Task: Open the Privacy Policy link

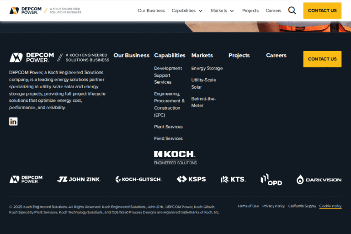Action: pos(273,206)
